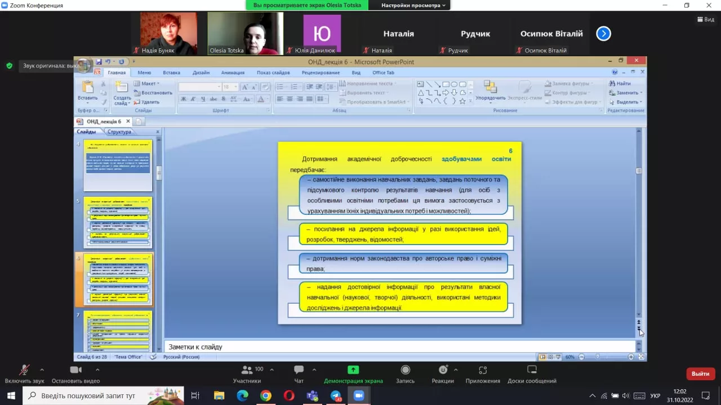The width and height of the screenshot is (721, 405).
Task: Toggle bold formatting in ribbon
Action: pos(183,99)
